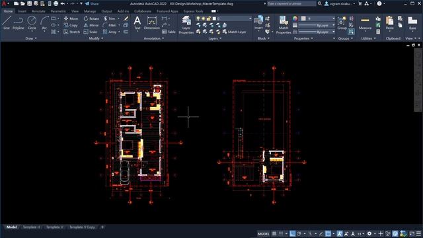Click the Move tool
Screen dimensions: 423x238
tap(71, 19)
